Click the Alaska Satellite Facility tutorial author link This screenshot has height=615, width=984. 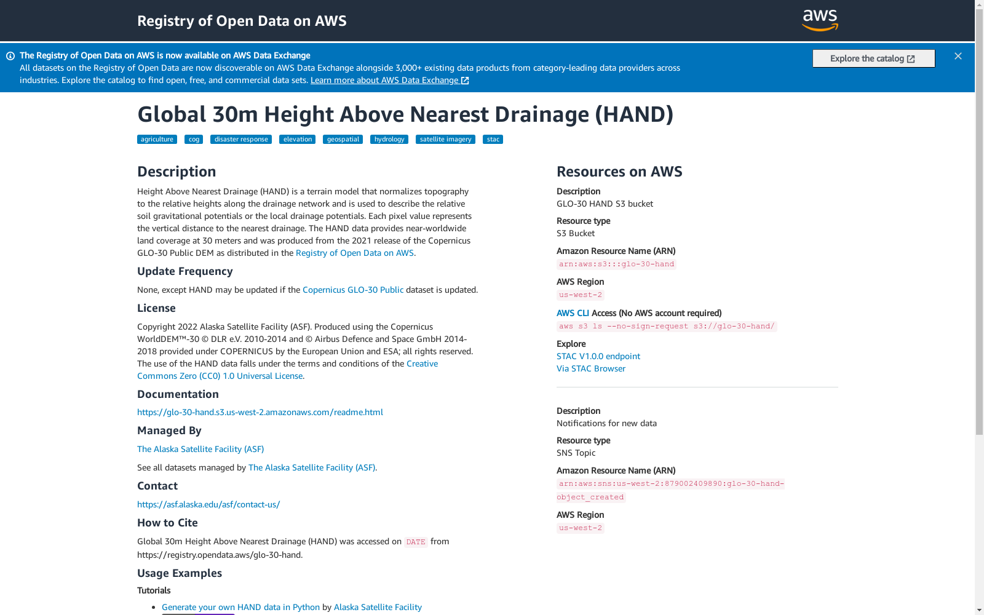pos(378,607)
